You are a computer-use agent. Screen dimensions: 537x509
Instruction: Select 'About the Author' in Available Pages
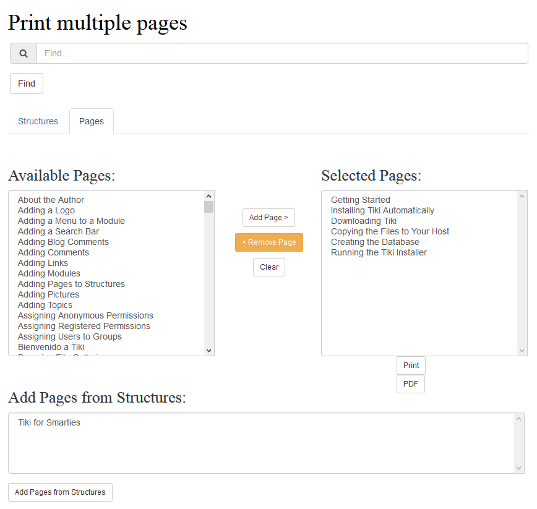tap(51, 200)
